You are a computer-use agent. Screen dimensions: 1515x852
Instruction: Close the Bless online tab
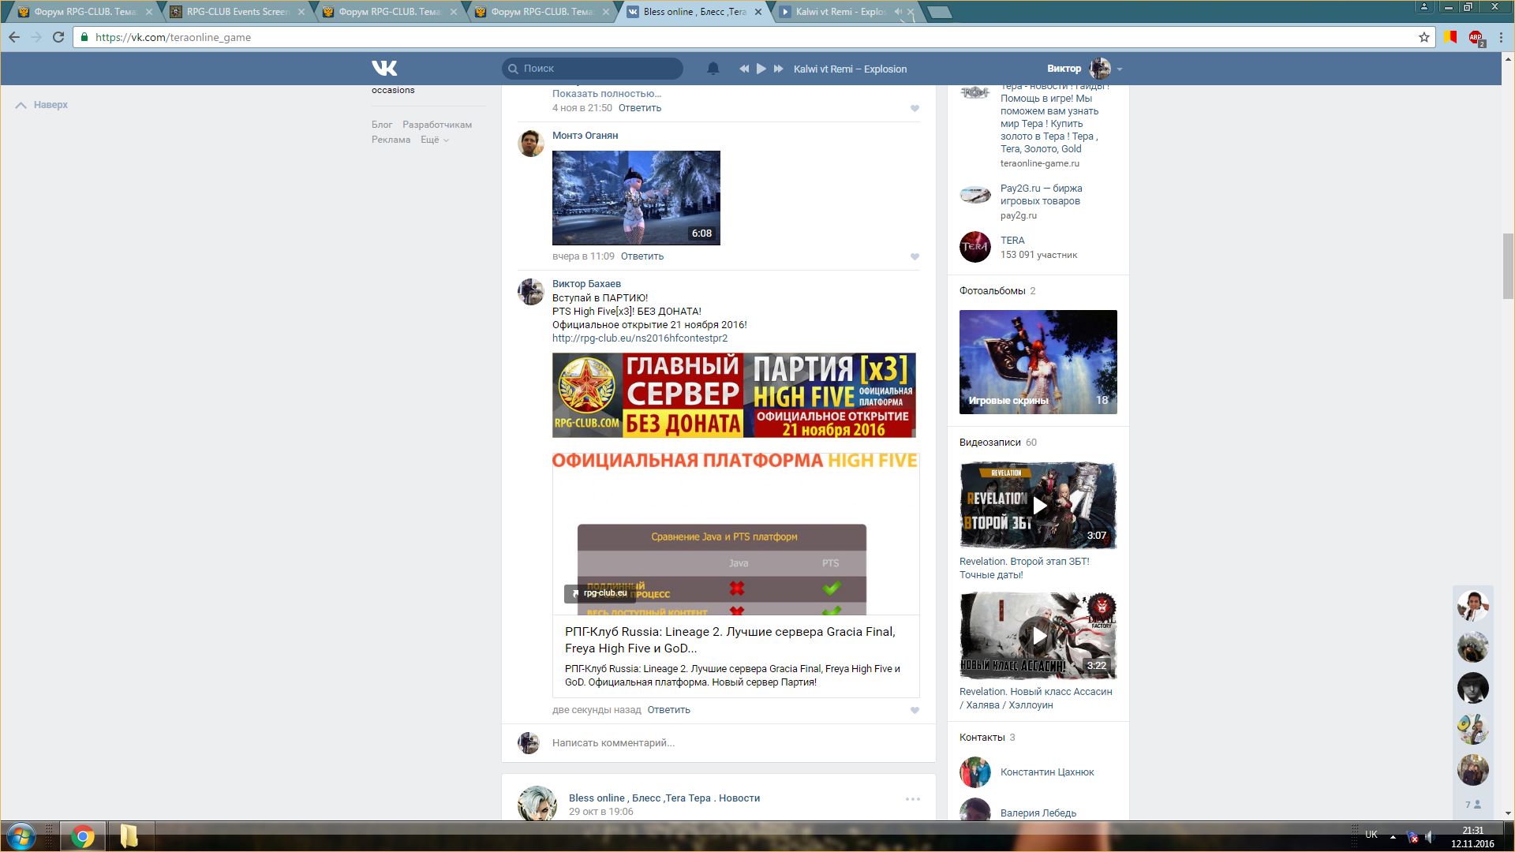coord(758,12)
